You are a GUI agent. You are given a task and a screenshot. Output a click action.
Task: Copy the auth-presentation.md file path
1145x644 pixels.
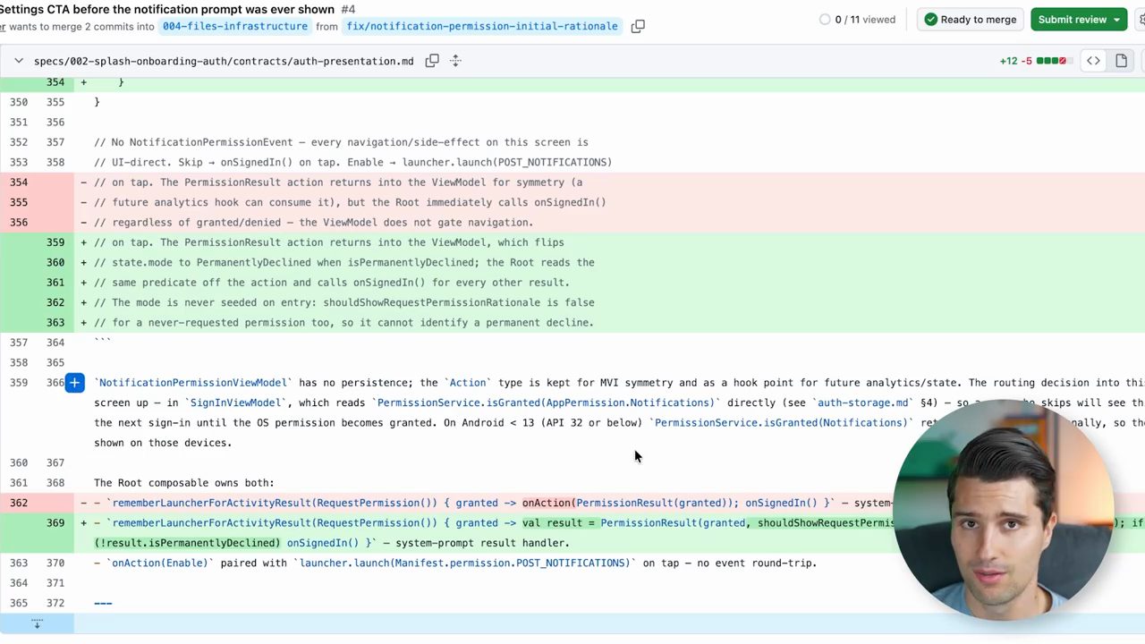click(432, 61)
